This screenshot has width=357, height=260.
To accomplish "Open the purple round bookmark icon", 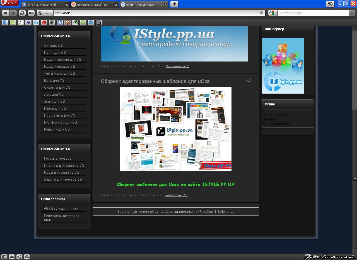I will [x=28, y=23].
